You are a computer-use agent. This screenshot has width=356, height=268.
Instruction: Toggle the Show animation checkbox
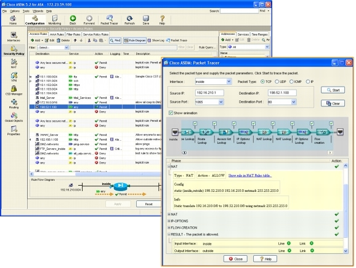click(x=171, y=113)
